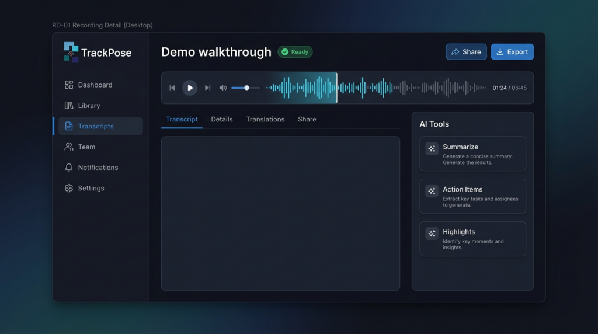The width and height of the screenshot is (598, 334).
Task: Click the blue Export button
Action: [x=512, y=52]
